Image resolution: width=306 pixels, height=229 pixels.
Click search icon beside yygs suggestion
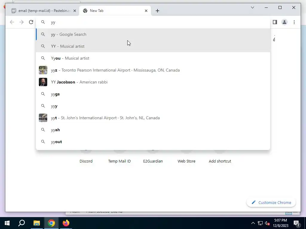point(43,94)
